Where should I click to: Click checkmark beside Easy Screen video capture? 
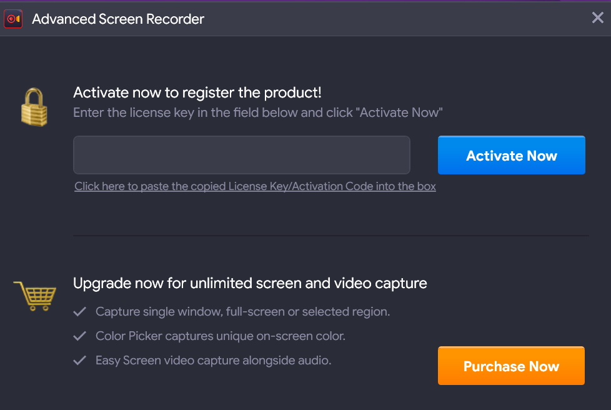(x=80, y=361)
